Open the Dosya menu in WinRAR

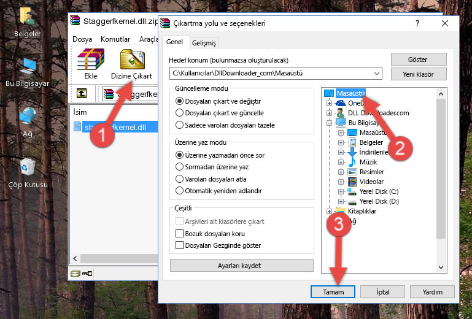click(x=82, y=39)
